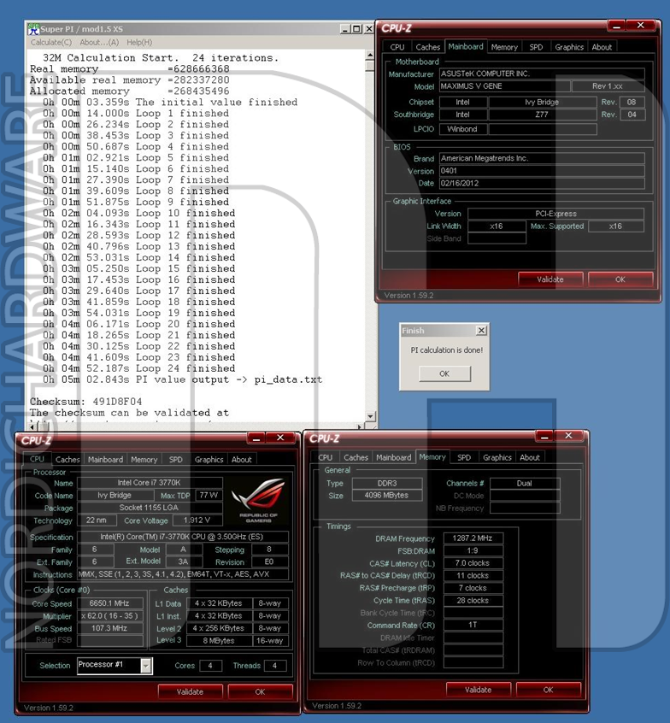Screen dimensions: 670x723
Task: Click OK in the memory timings CPU-Z window
Action: 548,689
